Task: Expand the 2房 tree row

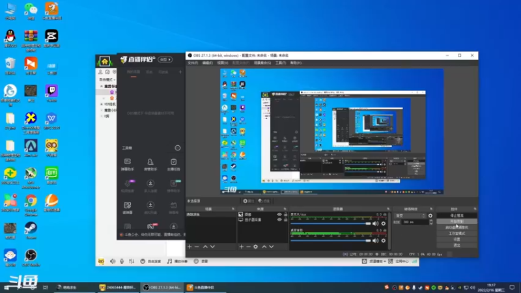Action: [102, 117]
